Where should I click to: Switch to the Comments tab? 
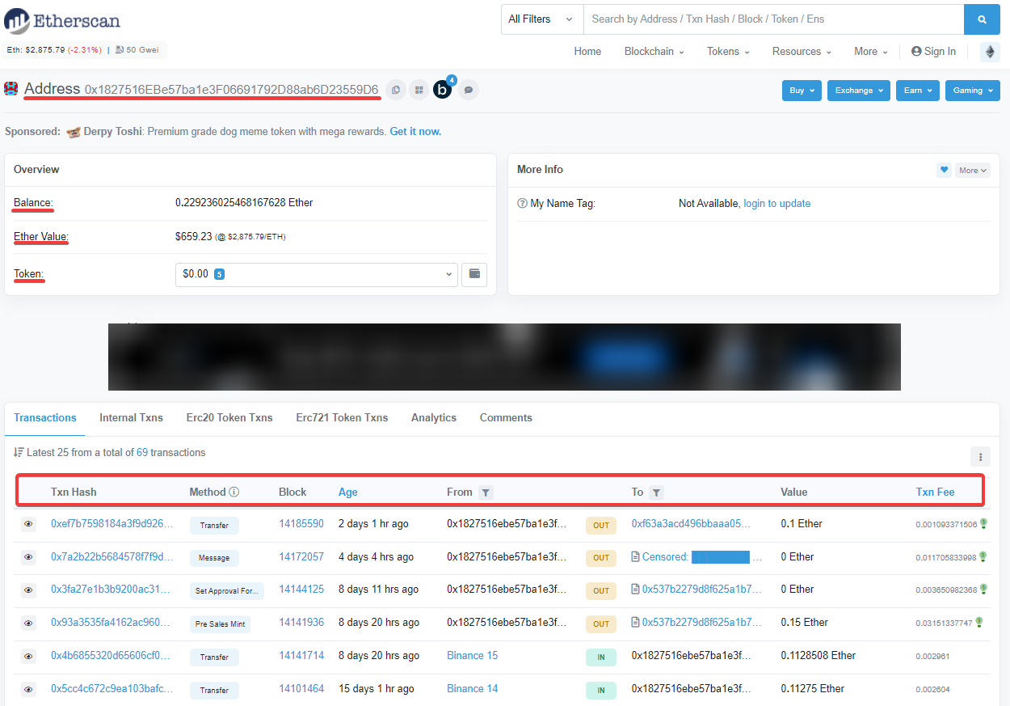(506, 418)
